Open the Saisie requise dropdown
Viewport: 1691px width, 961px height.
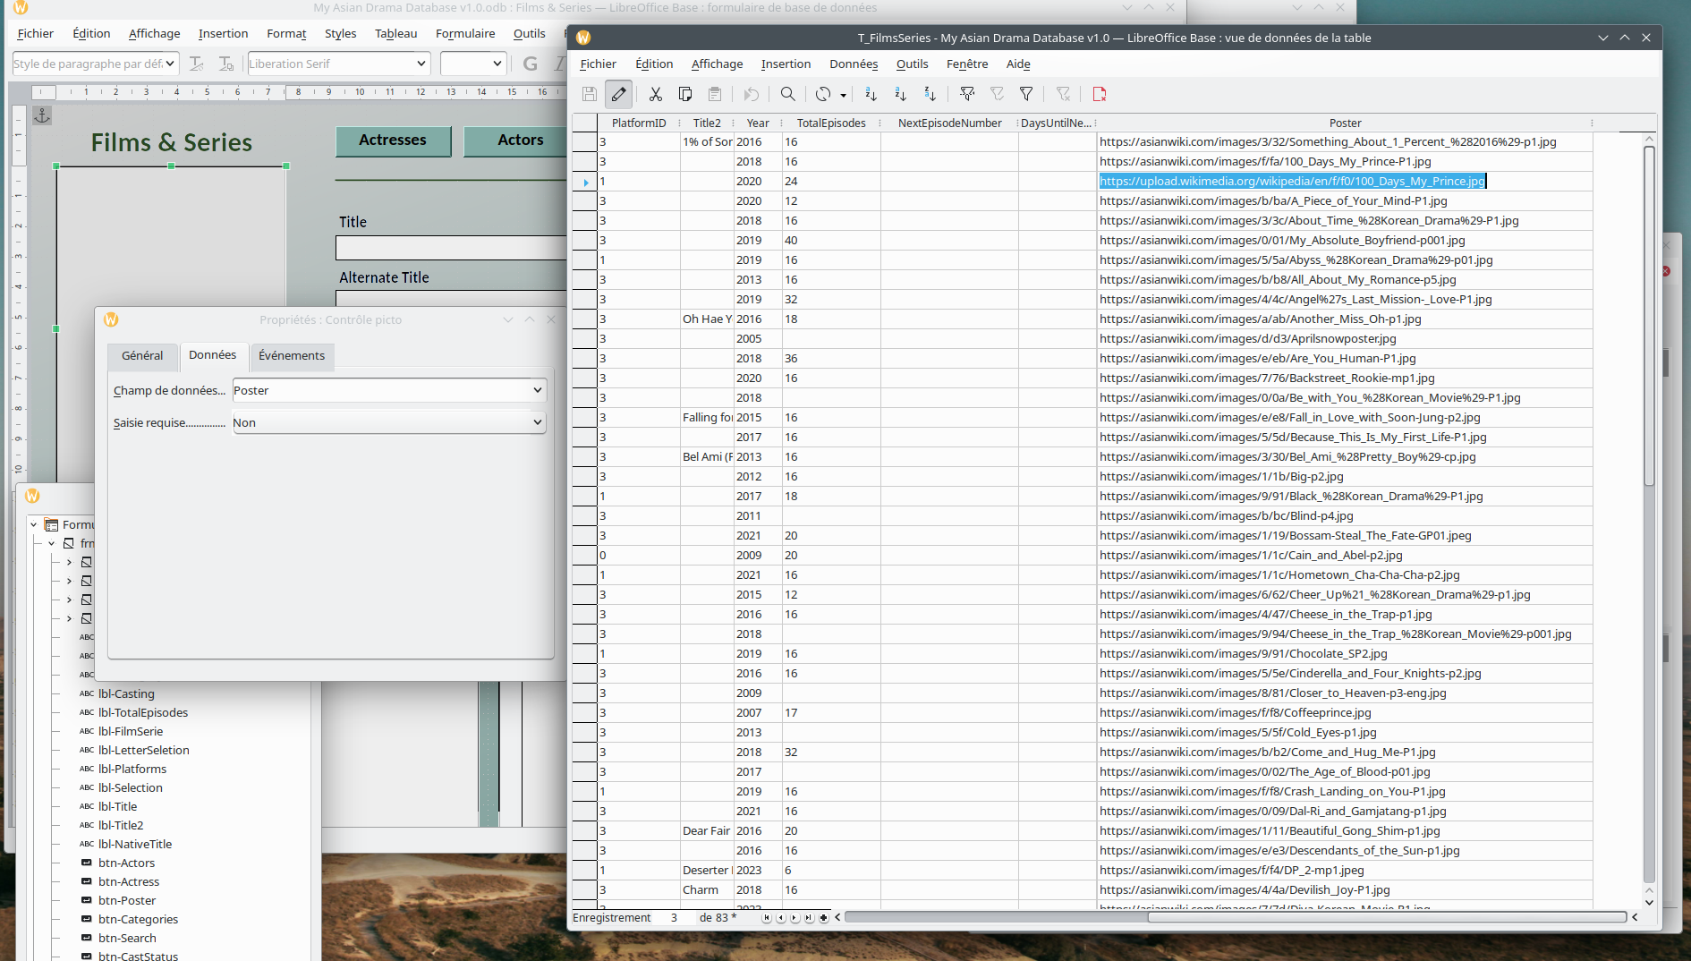[x=537, y=422]
